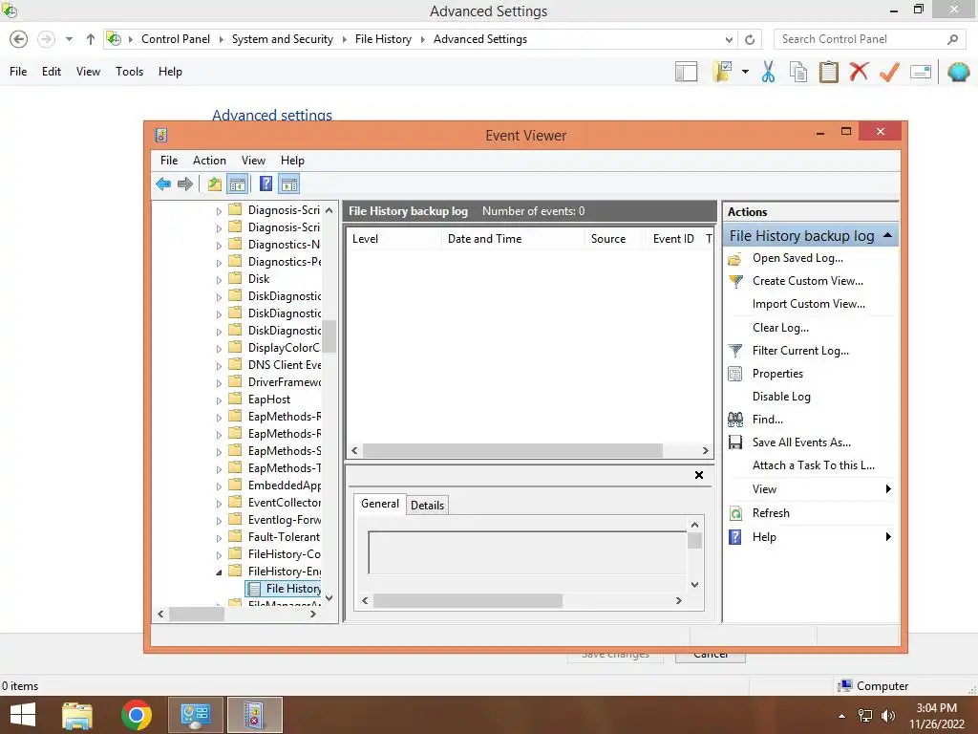This screenshot has width=978, height=734.
Task: Expand the EventCollector tree node
Action: (x=219, y=504)
